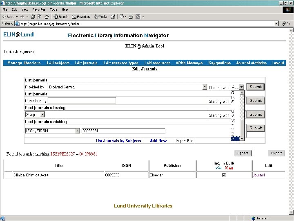Open the Search toolbar button
Viewport: 294px width, 221px height.
coord(61,17)
